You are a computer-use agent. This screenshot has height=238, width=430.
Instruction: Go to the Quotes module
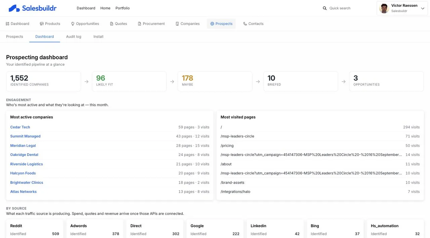tap(118, 24)
